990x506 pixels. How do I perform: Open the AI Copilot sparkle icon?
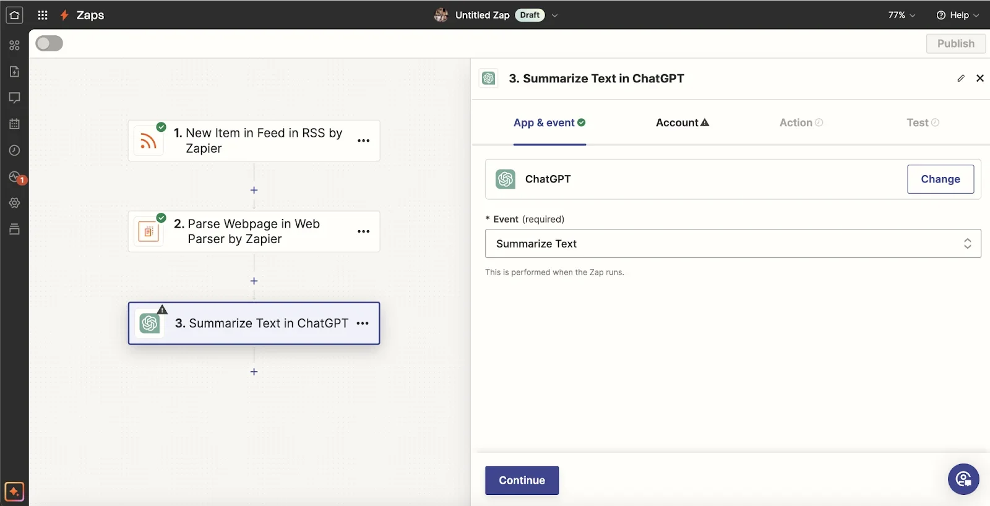click(14, 492)
